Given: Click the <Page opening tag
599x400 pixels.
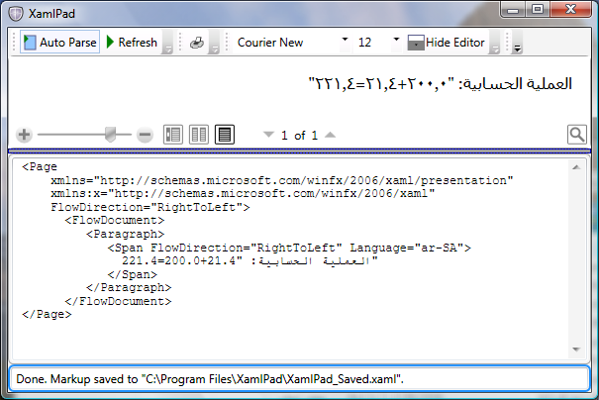Looking at the screenshot, I should [x=40, y=167].
